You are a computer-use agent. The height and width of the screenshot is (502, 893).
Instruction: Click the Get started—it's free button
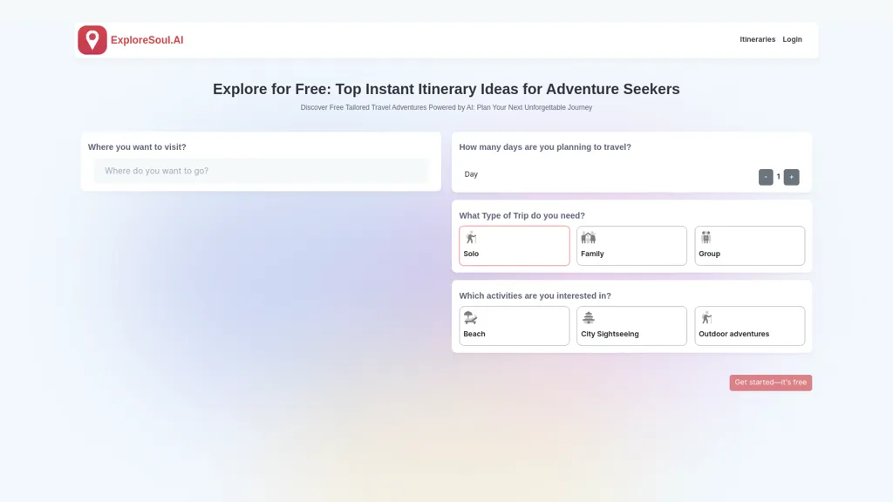[x=771, y=383]
